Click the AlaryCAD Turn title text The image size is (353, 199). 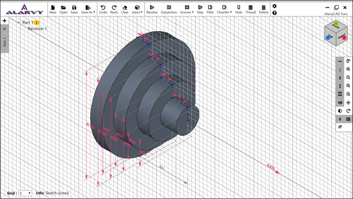pyautogui.click(x=336, y=14)
